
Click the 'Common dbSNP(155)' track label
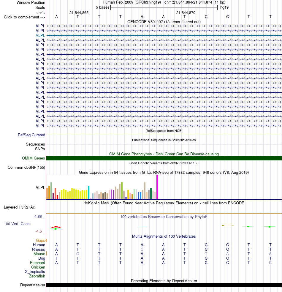tap(26, 168)
